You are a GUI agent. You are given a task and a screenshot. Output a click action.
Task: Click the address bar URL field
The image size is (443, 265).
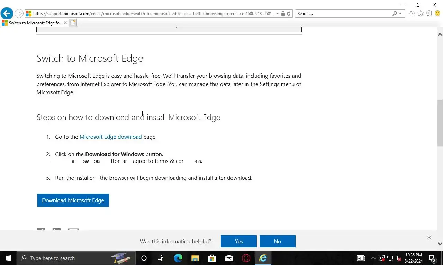tap(153, 13)
